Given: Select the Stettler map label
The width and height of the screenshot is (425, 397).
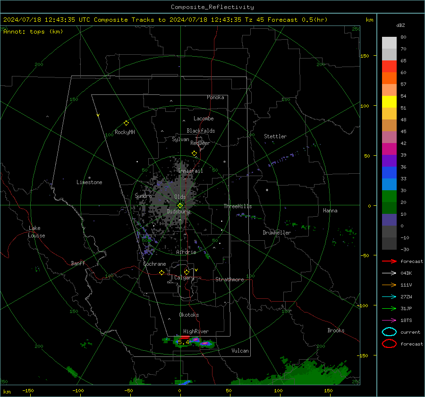Looking at the screenshot, I should tap(275, 136).
